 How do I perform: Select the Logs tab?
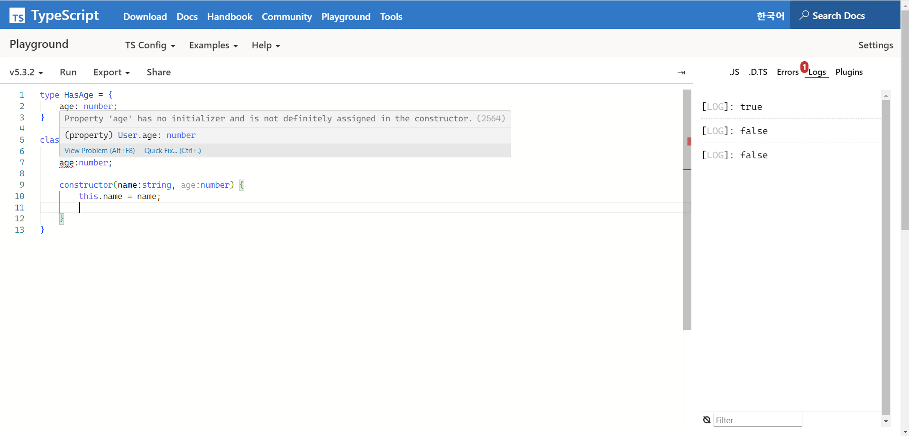tap(817, 72)
